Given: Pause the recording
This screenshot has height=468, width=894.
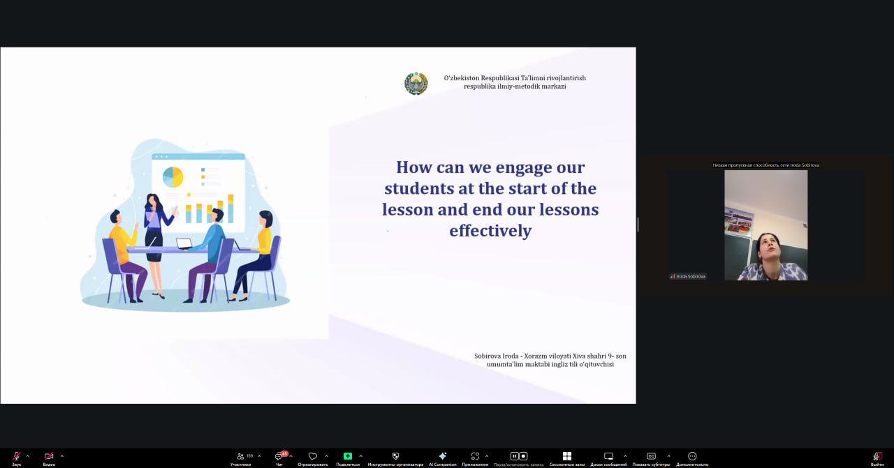Looking at the screenshot, I should (515, 456).
